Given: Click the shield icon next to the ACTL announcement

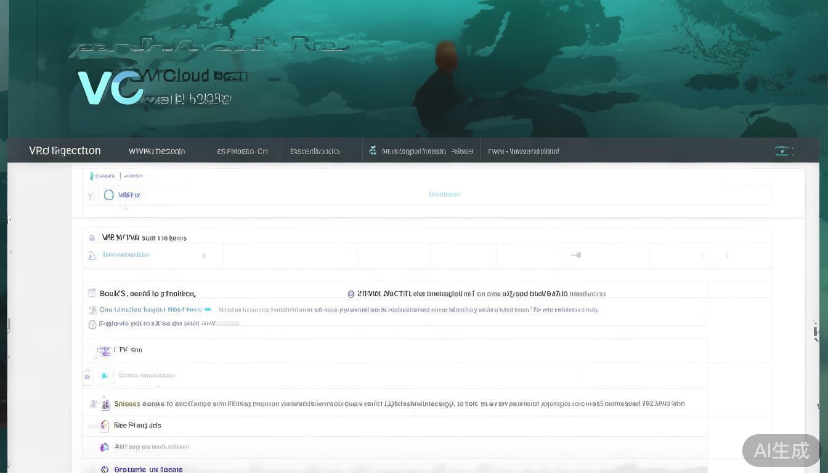Looking at the screenshot, I should click(x=350, y=294).
